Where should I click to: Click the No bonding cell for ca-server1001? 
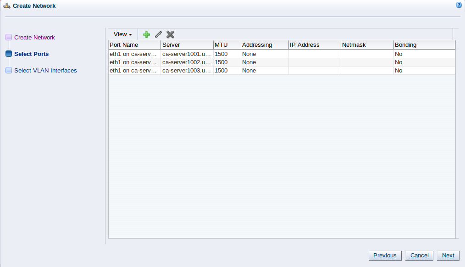424,54
